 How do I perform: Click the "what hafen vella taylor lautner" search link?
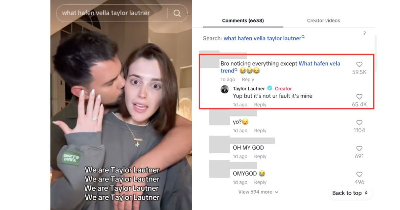pyautogui.click(x=262, y=38)
